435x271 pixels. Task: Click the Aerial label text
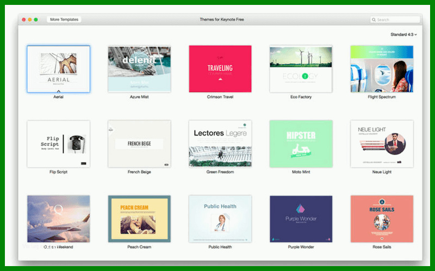(58, 97)
